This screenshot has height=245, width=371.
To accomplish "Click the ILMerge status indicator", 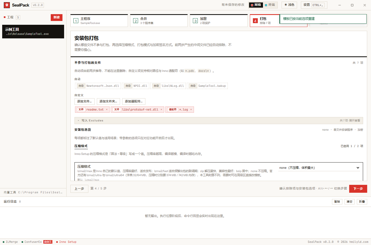I will point(10,242).
